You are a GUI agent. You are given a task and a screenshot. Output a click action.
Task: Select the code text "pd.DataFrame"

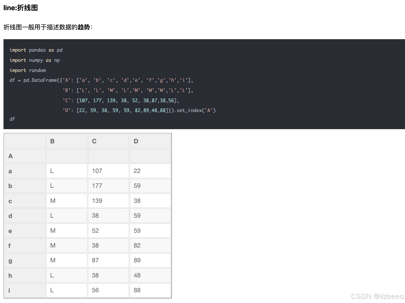[x=41, y=80]
